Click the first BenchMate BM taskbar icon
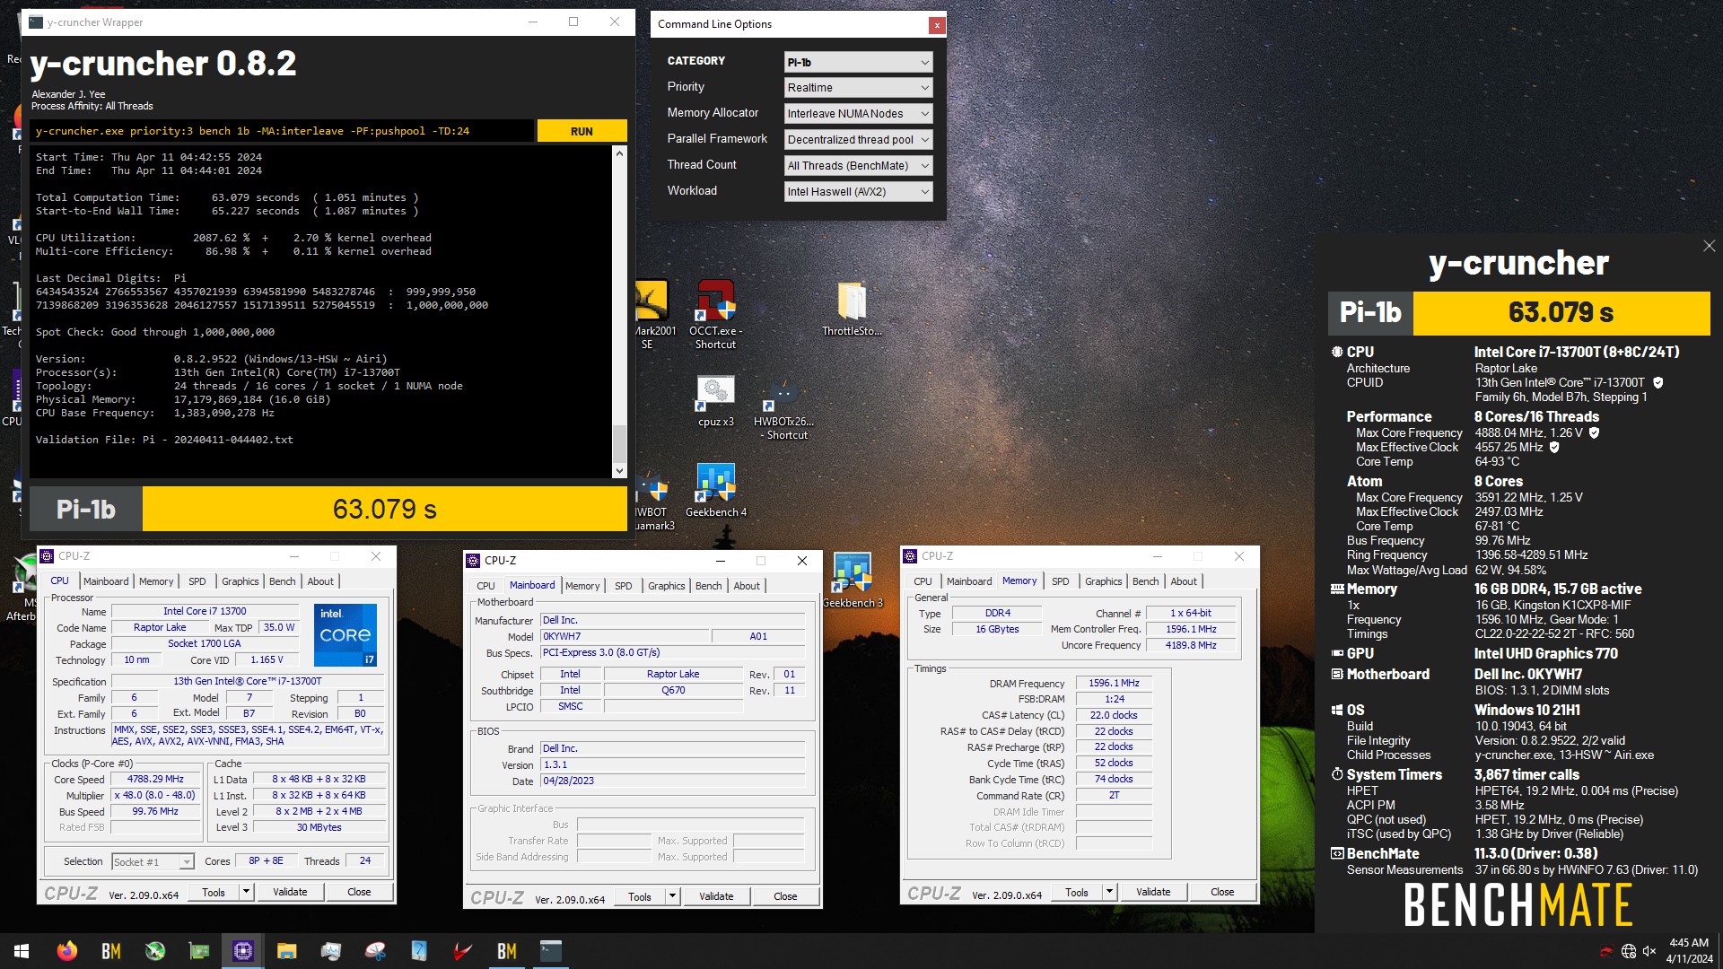Image resolution: width=1723 pixels, height=969 pixels. (x=110, y=951)
